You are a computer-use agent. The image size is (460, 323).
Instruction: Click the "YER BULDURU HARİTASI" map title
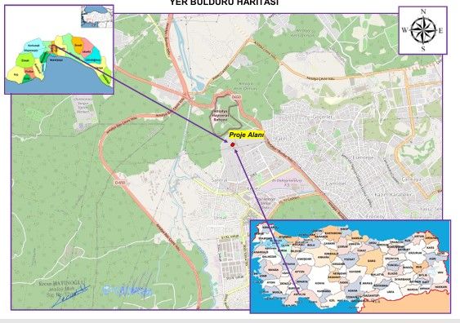click(225, 2)
